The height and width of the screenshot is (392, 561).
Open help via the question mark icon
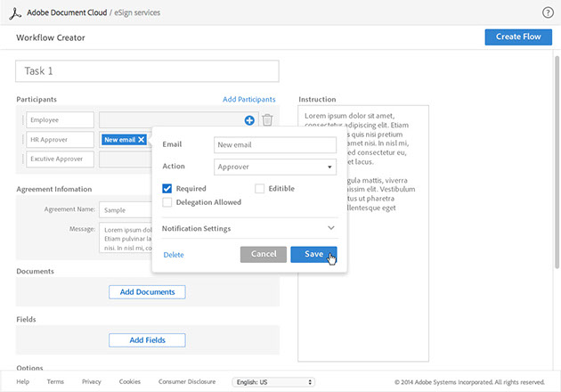coord(548,12)
